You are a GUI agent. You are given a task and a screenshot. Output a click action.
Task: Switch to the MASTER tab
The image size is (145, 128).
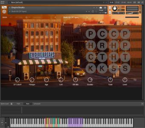tap(37, 17)
